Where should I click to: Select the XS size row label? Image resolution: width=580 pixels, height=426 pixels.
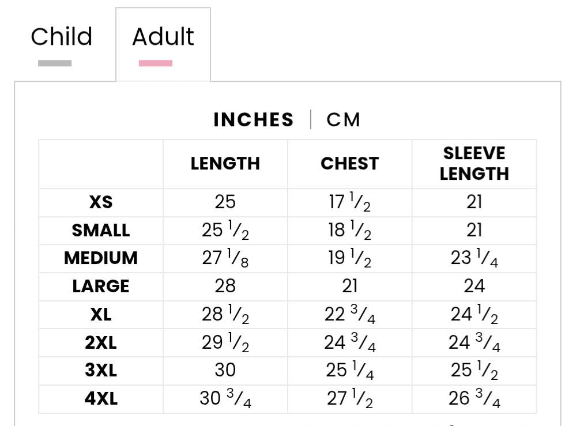[x=101, y=202]
